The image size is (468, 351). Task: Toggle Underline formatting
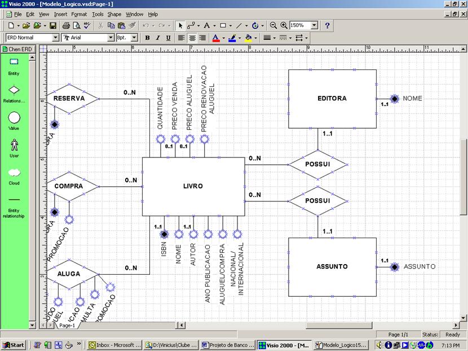click(168, 38)
